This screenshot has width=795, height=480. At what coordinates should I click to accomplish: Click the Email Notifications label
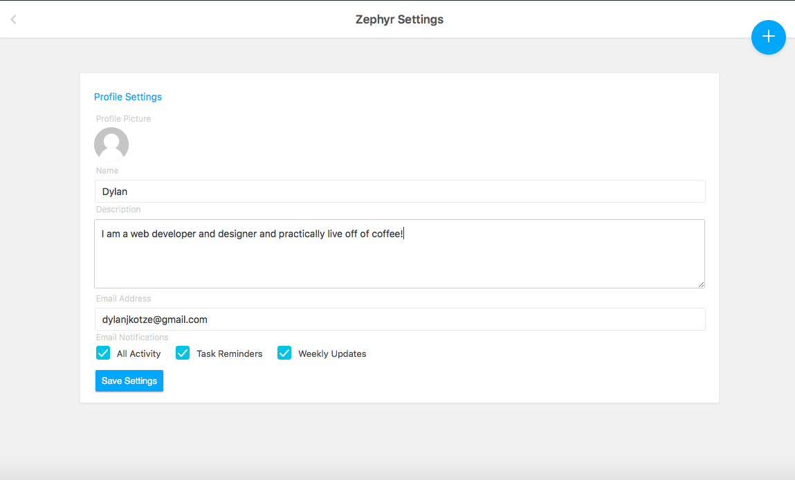coord(132,337)
